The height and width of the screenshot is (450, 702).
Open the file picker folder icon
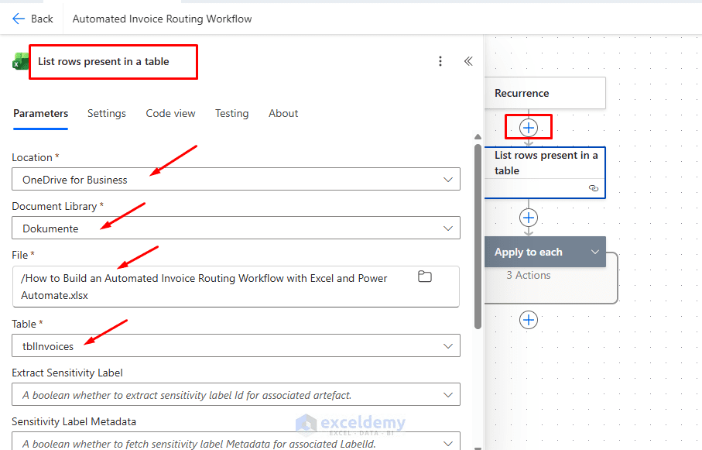coord(424,277)
